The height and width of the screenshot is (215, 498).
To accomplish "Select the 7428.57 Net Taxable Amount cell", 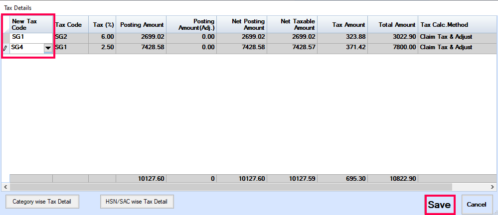I will pos(292,48).
